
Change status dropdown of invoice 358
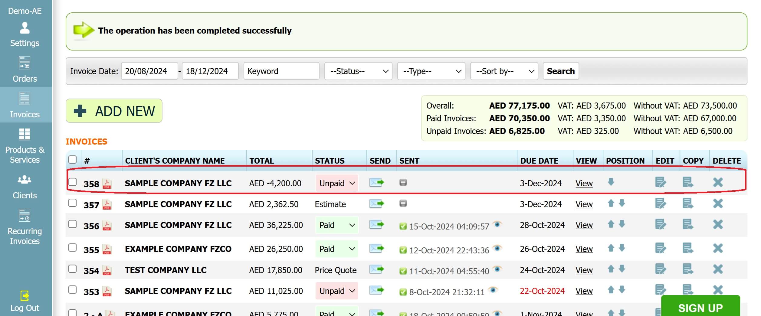pos(336,183)
